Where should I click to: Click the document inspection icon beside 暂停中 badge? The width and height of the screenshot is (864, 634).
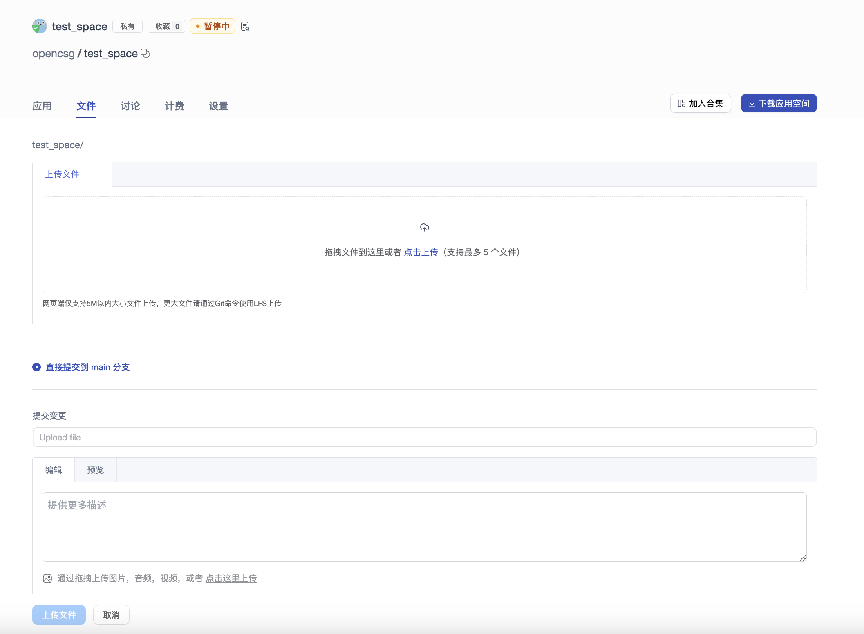[x=245, y=26]
